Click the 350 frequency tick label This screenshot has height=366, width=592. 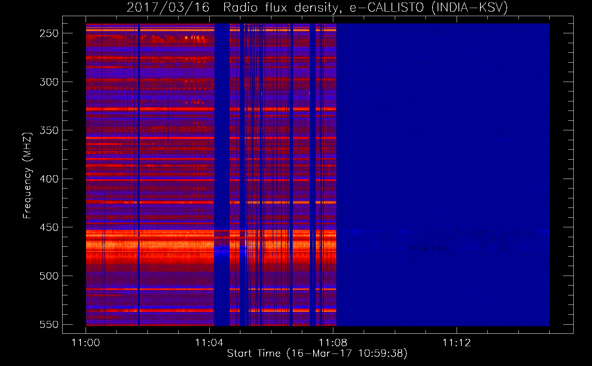pyautogui.click(x=49, y=130)
